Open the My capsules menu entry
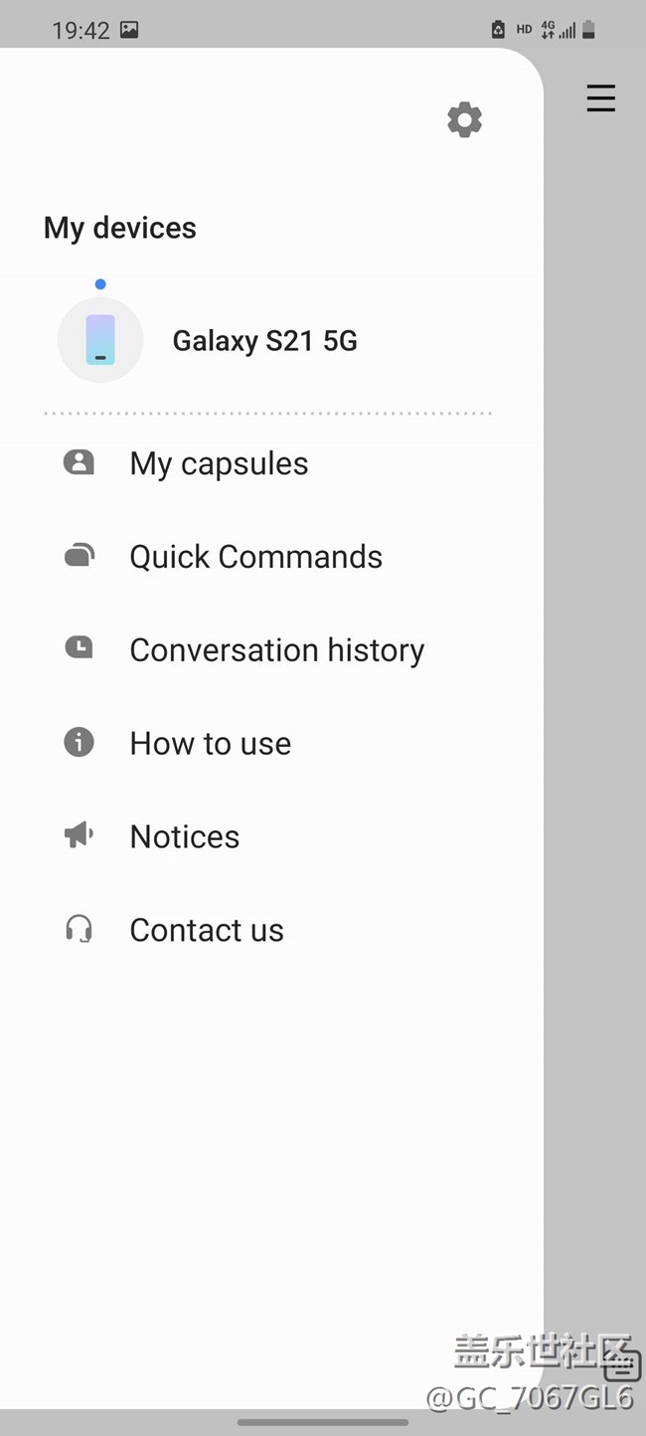The image size is (646, 1436). (x=219, y=463)
